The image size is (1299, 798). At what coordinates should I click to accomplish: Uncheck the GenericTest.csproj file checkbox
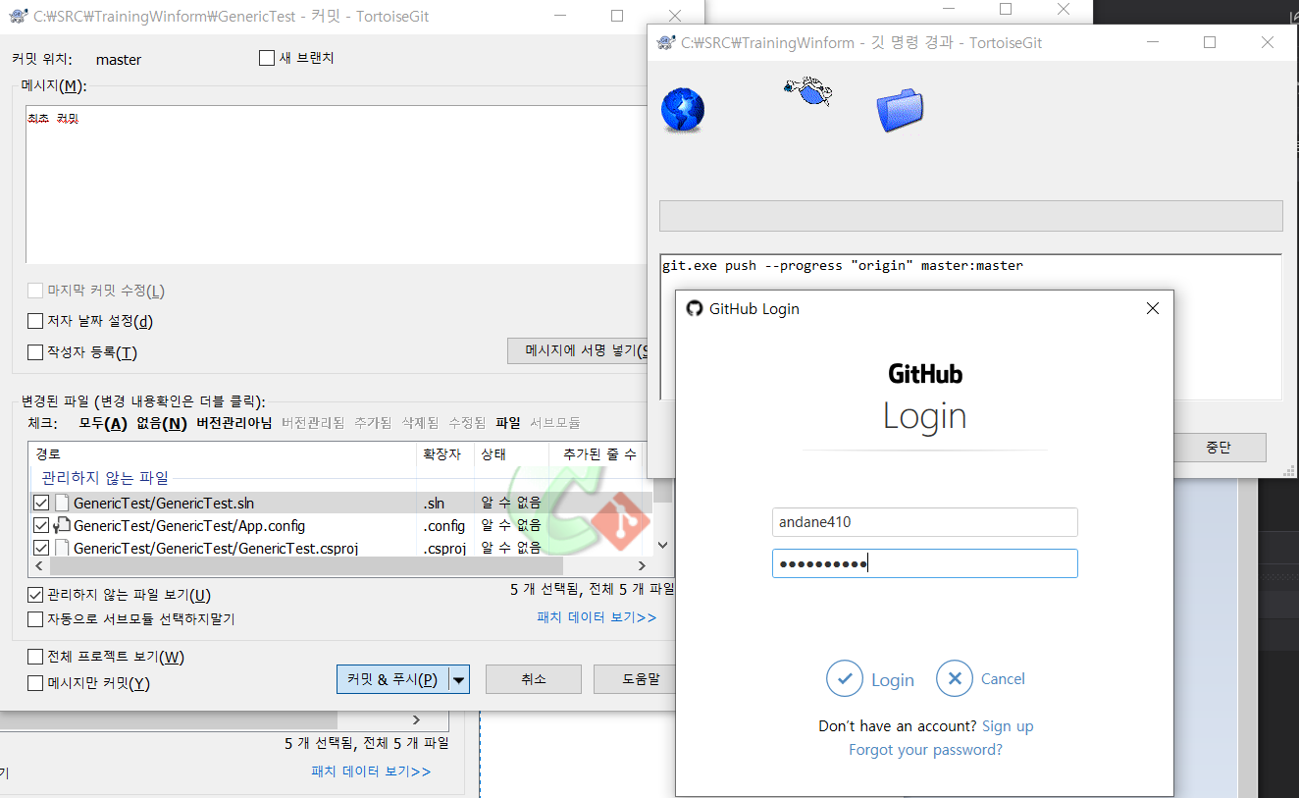click(41, 548)
